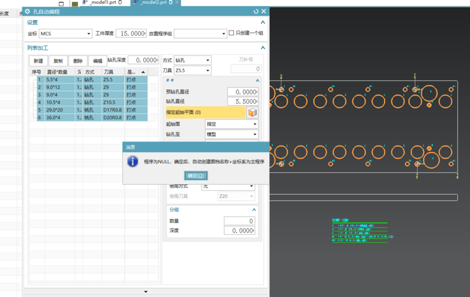
Task: Click the 钻孔深度 input field
Action: (x=143, y=60)
